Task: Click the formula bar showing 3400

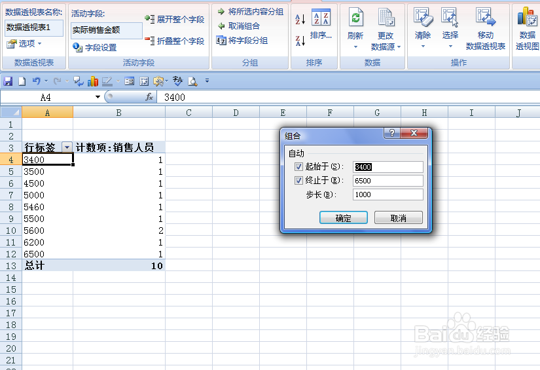Action: (x=348, y=97)
